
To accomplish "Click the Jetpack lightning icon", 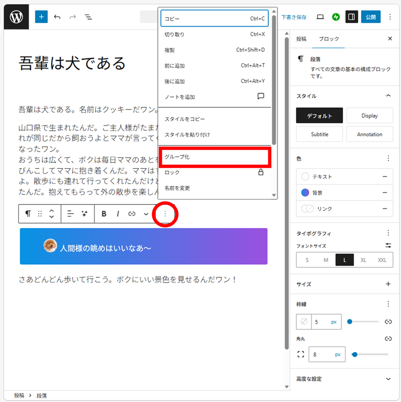I will [336, 17].
